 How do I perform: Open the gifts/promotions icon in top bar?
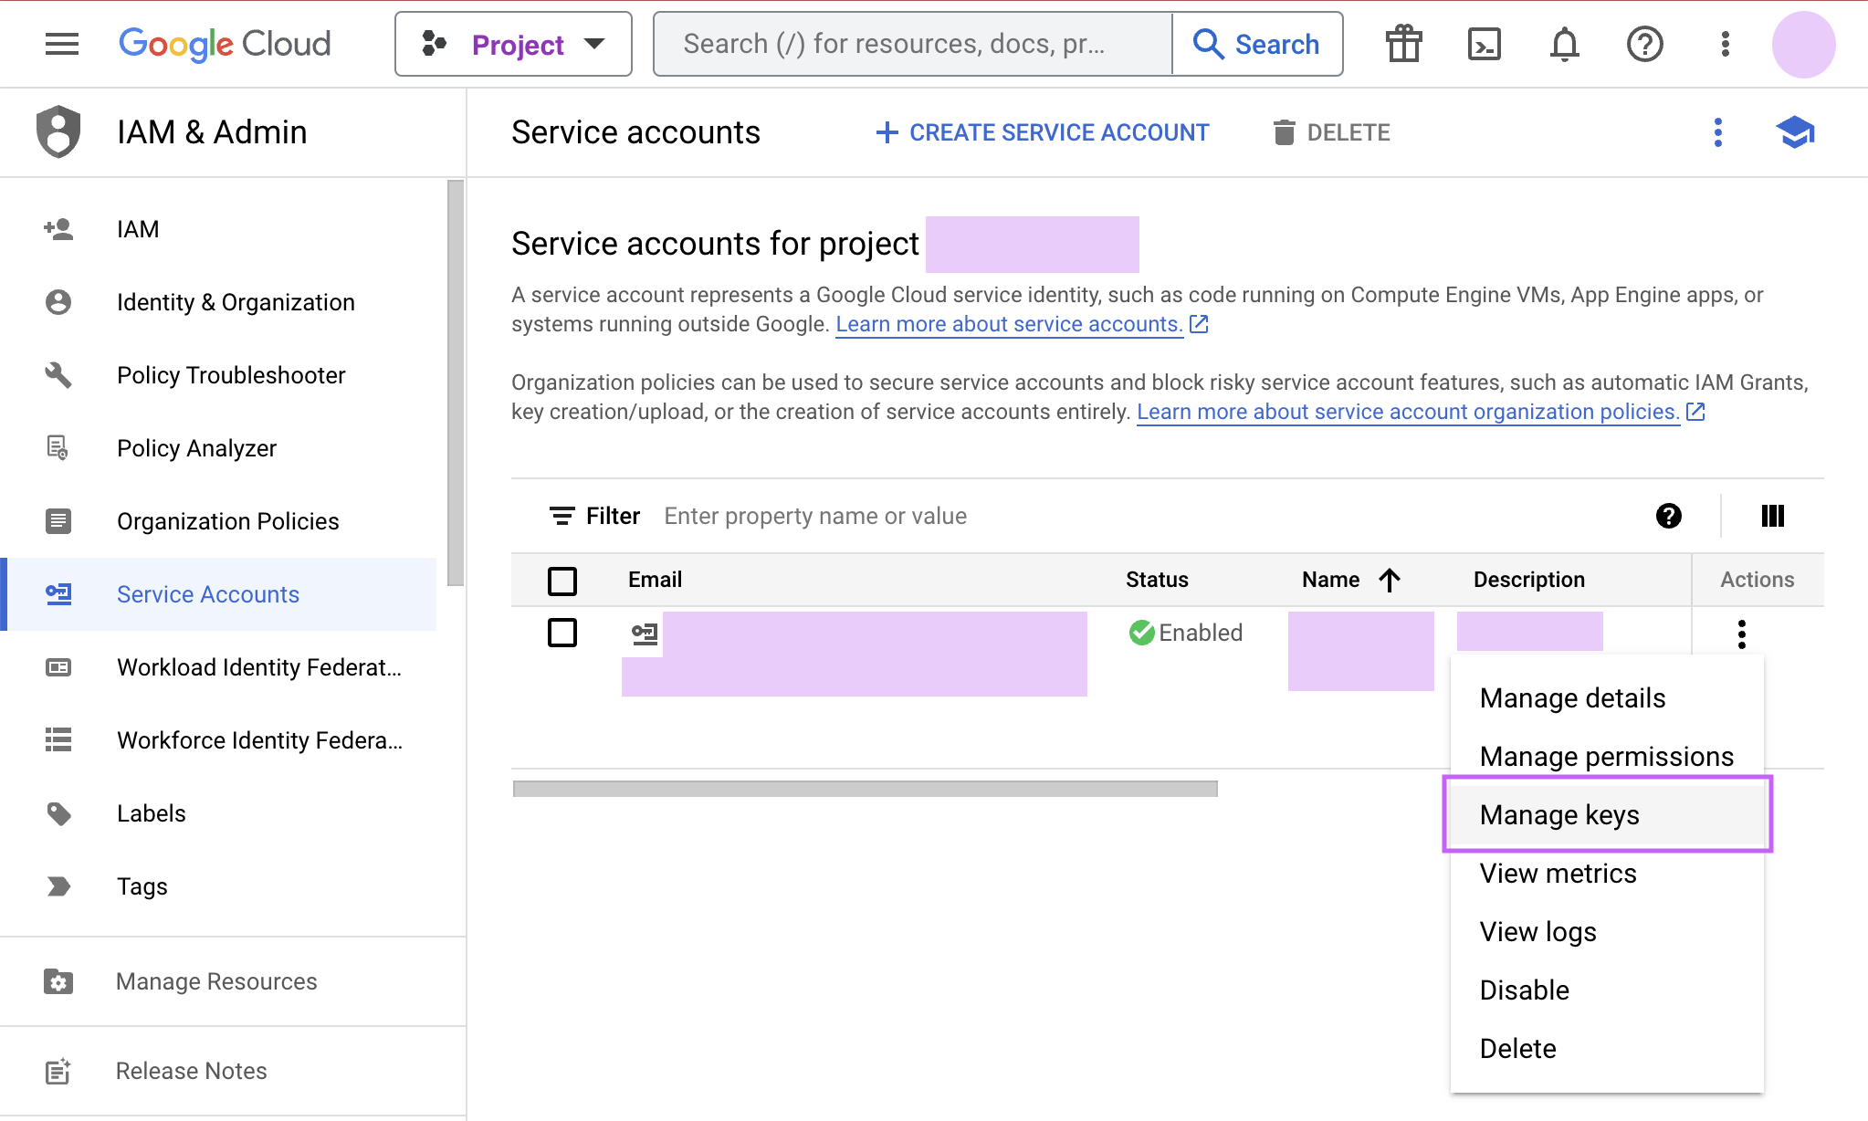[x=1403, y=43]
